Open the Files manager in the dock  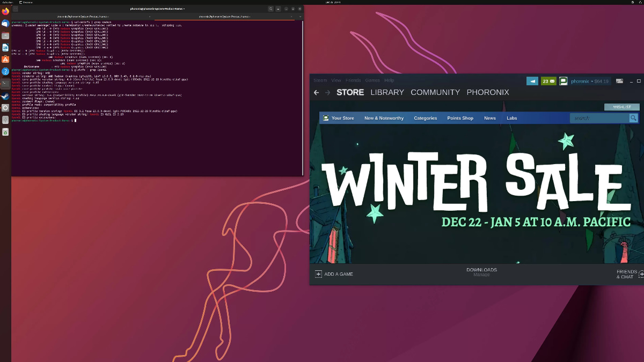(x=5, y=35)
